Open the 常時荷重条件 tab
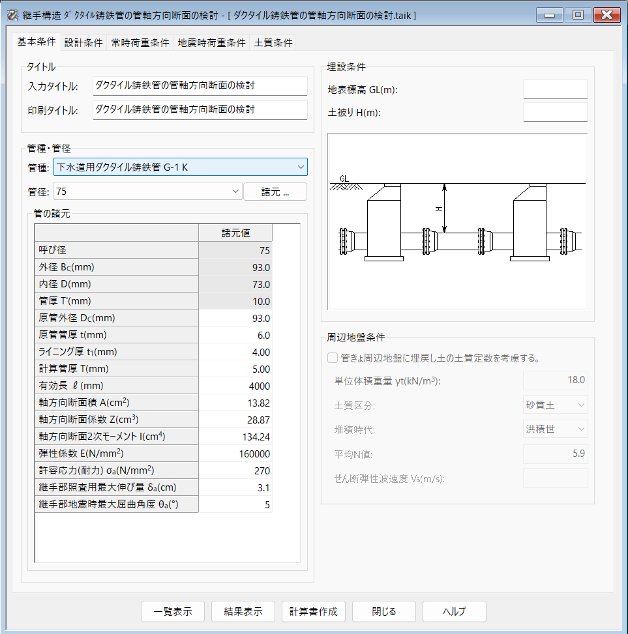Image resolution: width=628 pixels, height=634 pixels. pyautogui.click(x=140, y=43)
